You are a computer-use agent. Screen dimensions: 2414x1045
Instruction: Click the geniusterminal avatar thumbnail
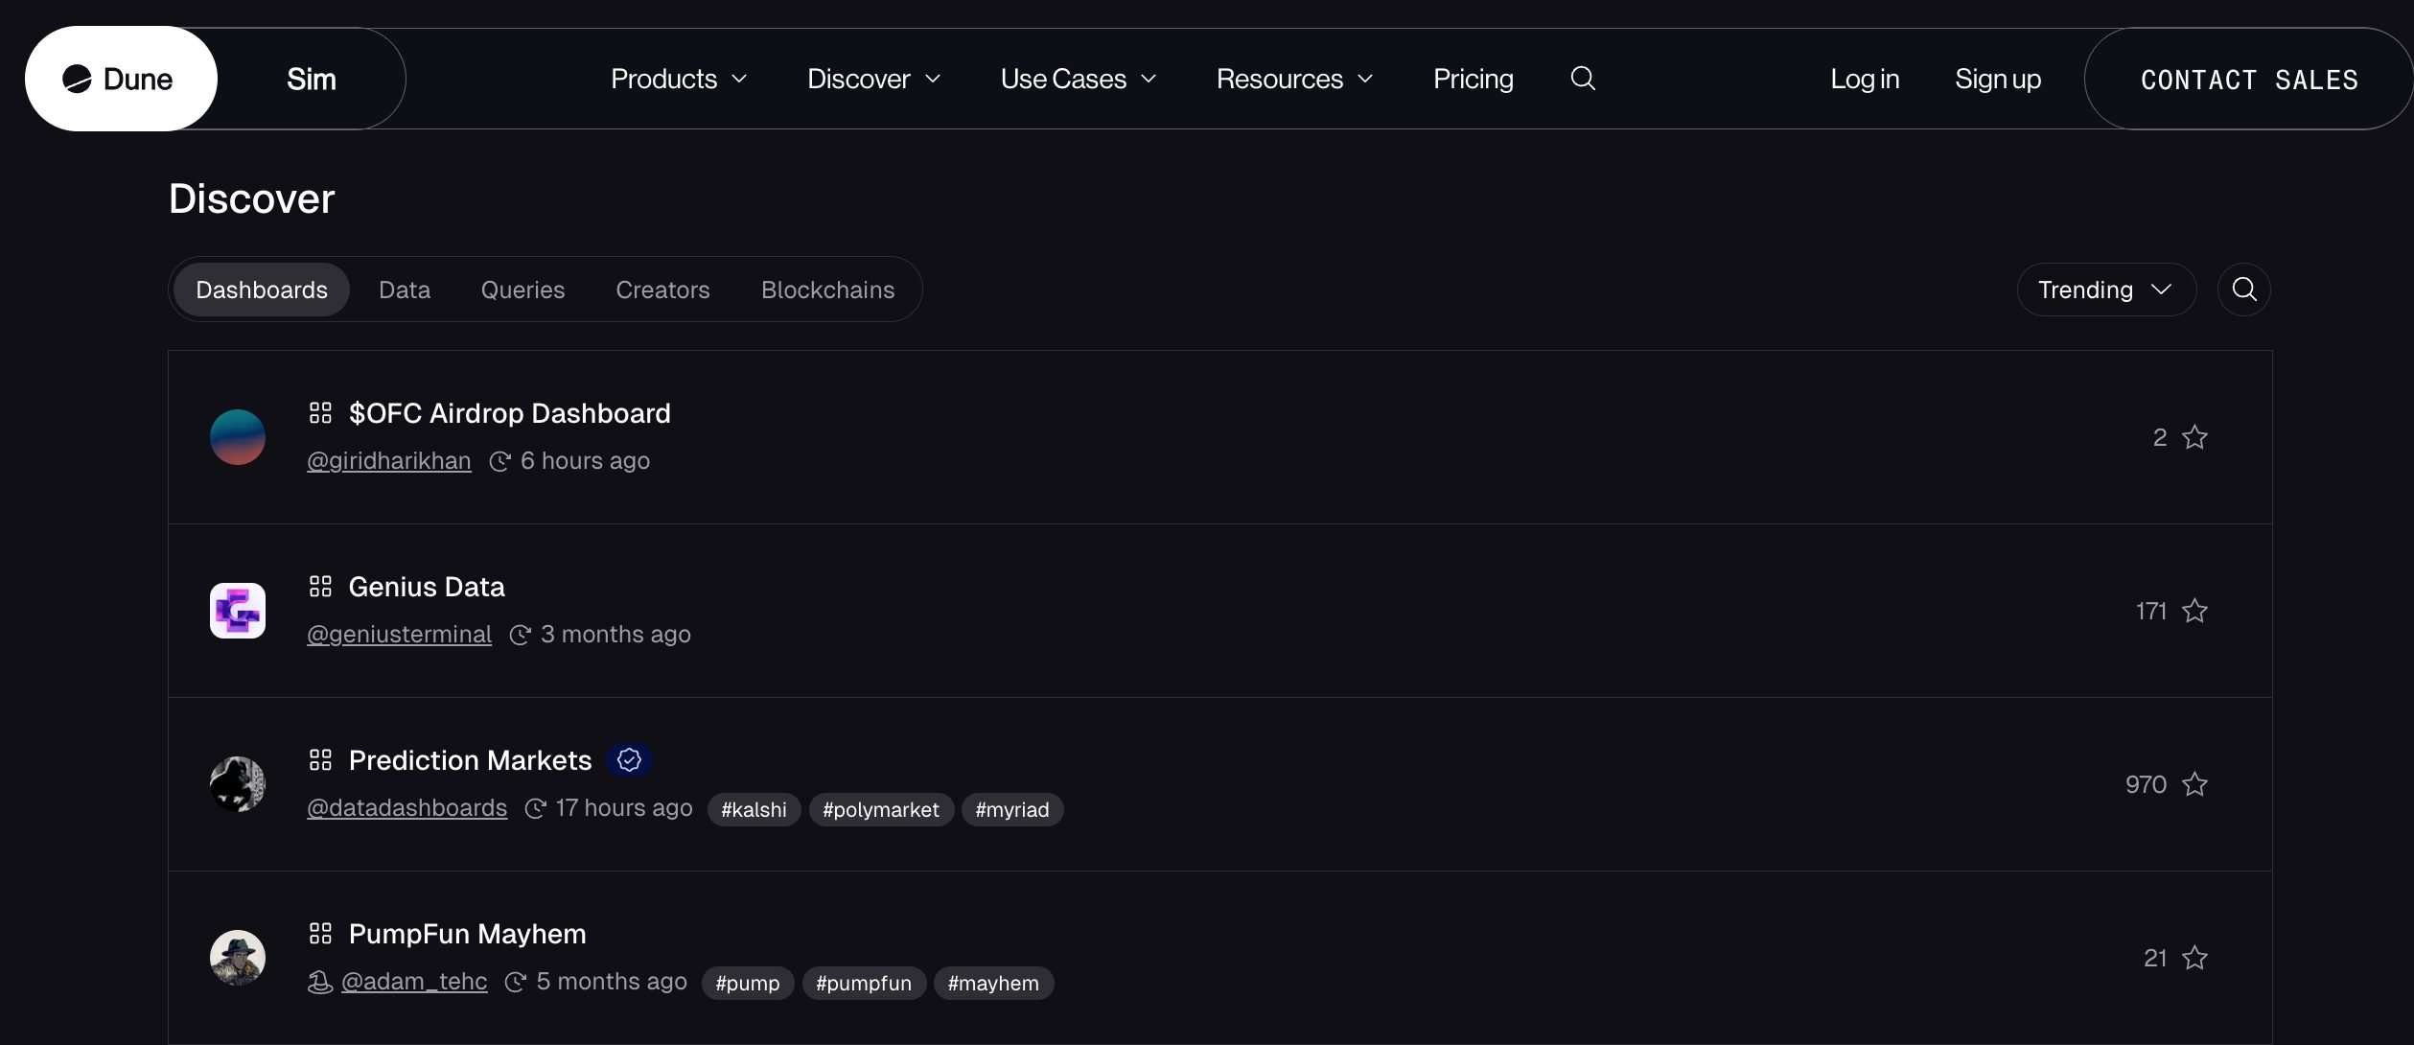pyautogui.click(x=238, y=611)
